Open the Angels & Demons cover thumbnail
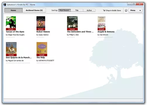Viewport: 147px width, 105px height. [101, 23]
